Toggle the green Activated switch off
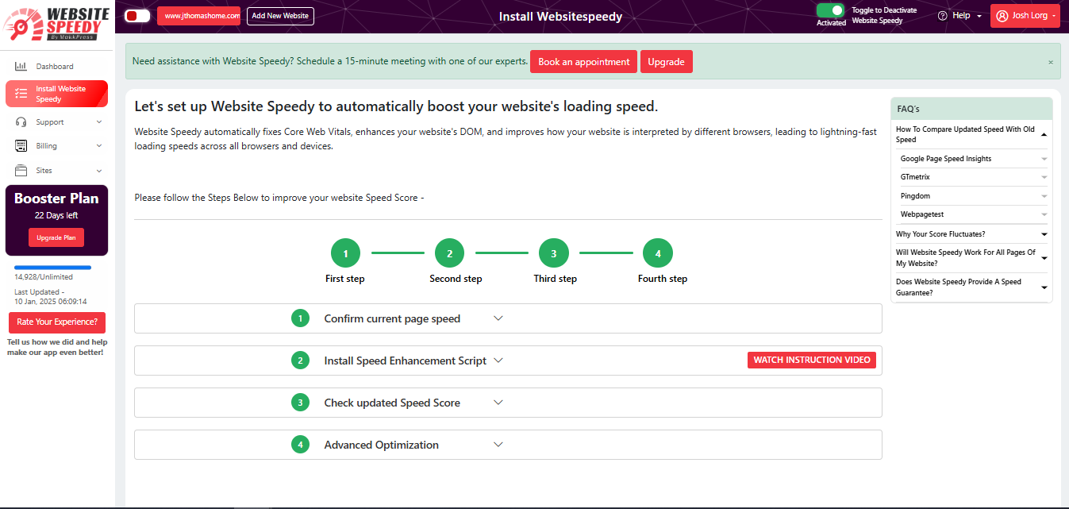The image size is (1069, 509). 831,10
